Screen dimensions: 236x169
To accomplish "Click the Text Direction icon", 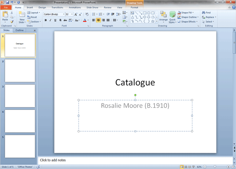I will [124, 13].
